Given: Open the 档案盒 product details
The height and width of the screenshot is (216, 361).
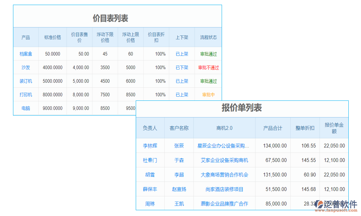Looking at the screenshot, I should tap(26, 54).
